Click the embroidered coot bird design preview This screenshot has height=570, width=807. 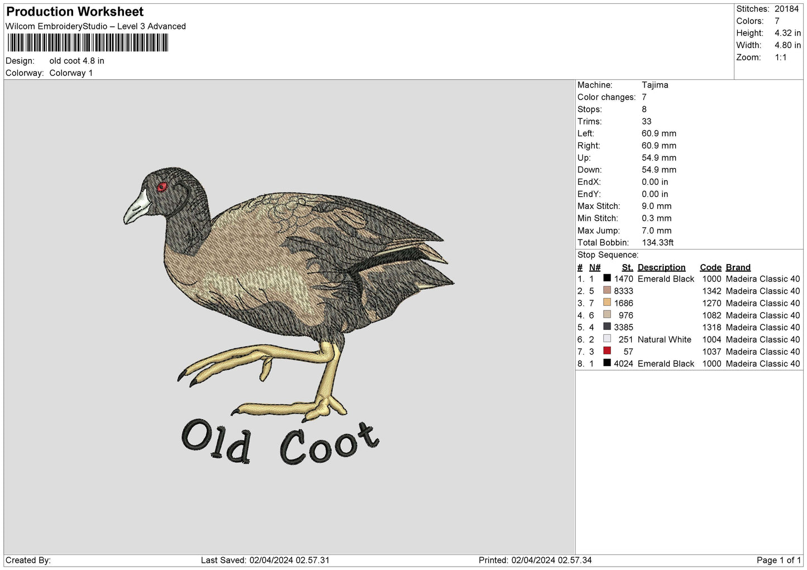(289, 294)
